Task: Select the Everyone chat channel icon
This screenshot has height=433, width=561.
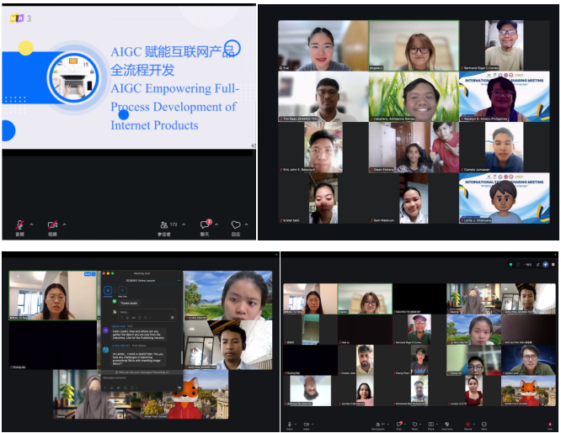Action: [108, 290]
